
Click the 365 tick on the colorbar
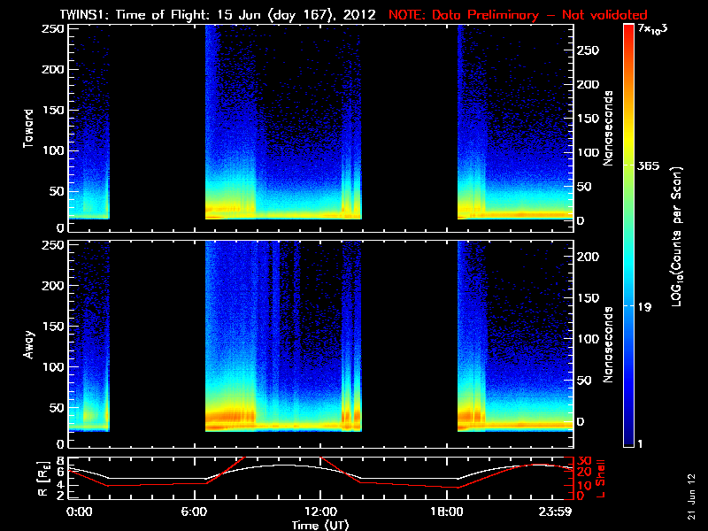[x=648, y=165]
